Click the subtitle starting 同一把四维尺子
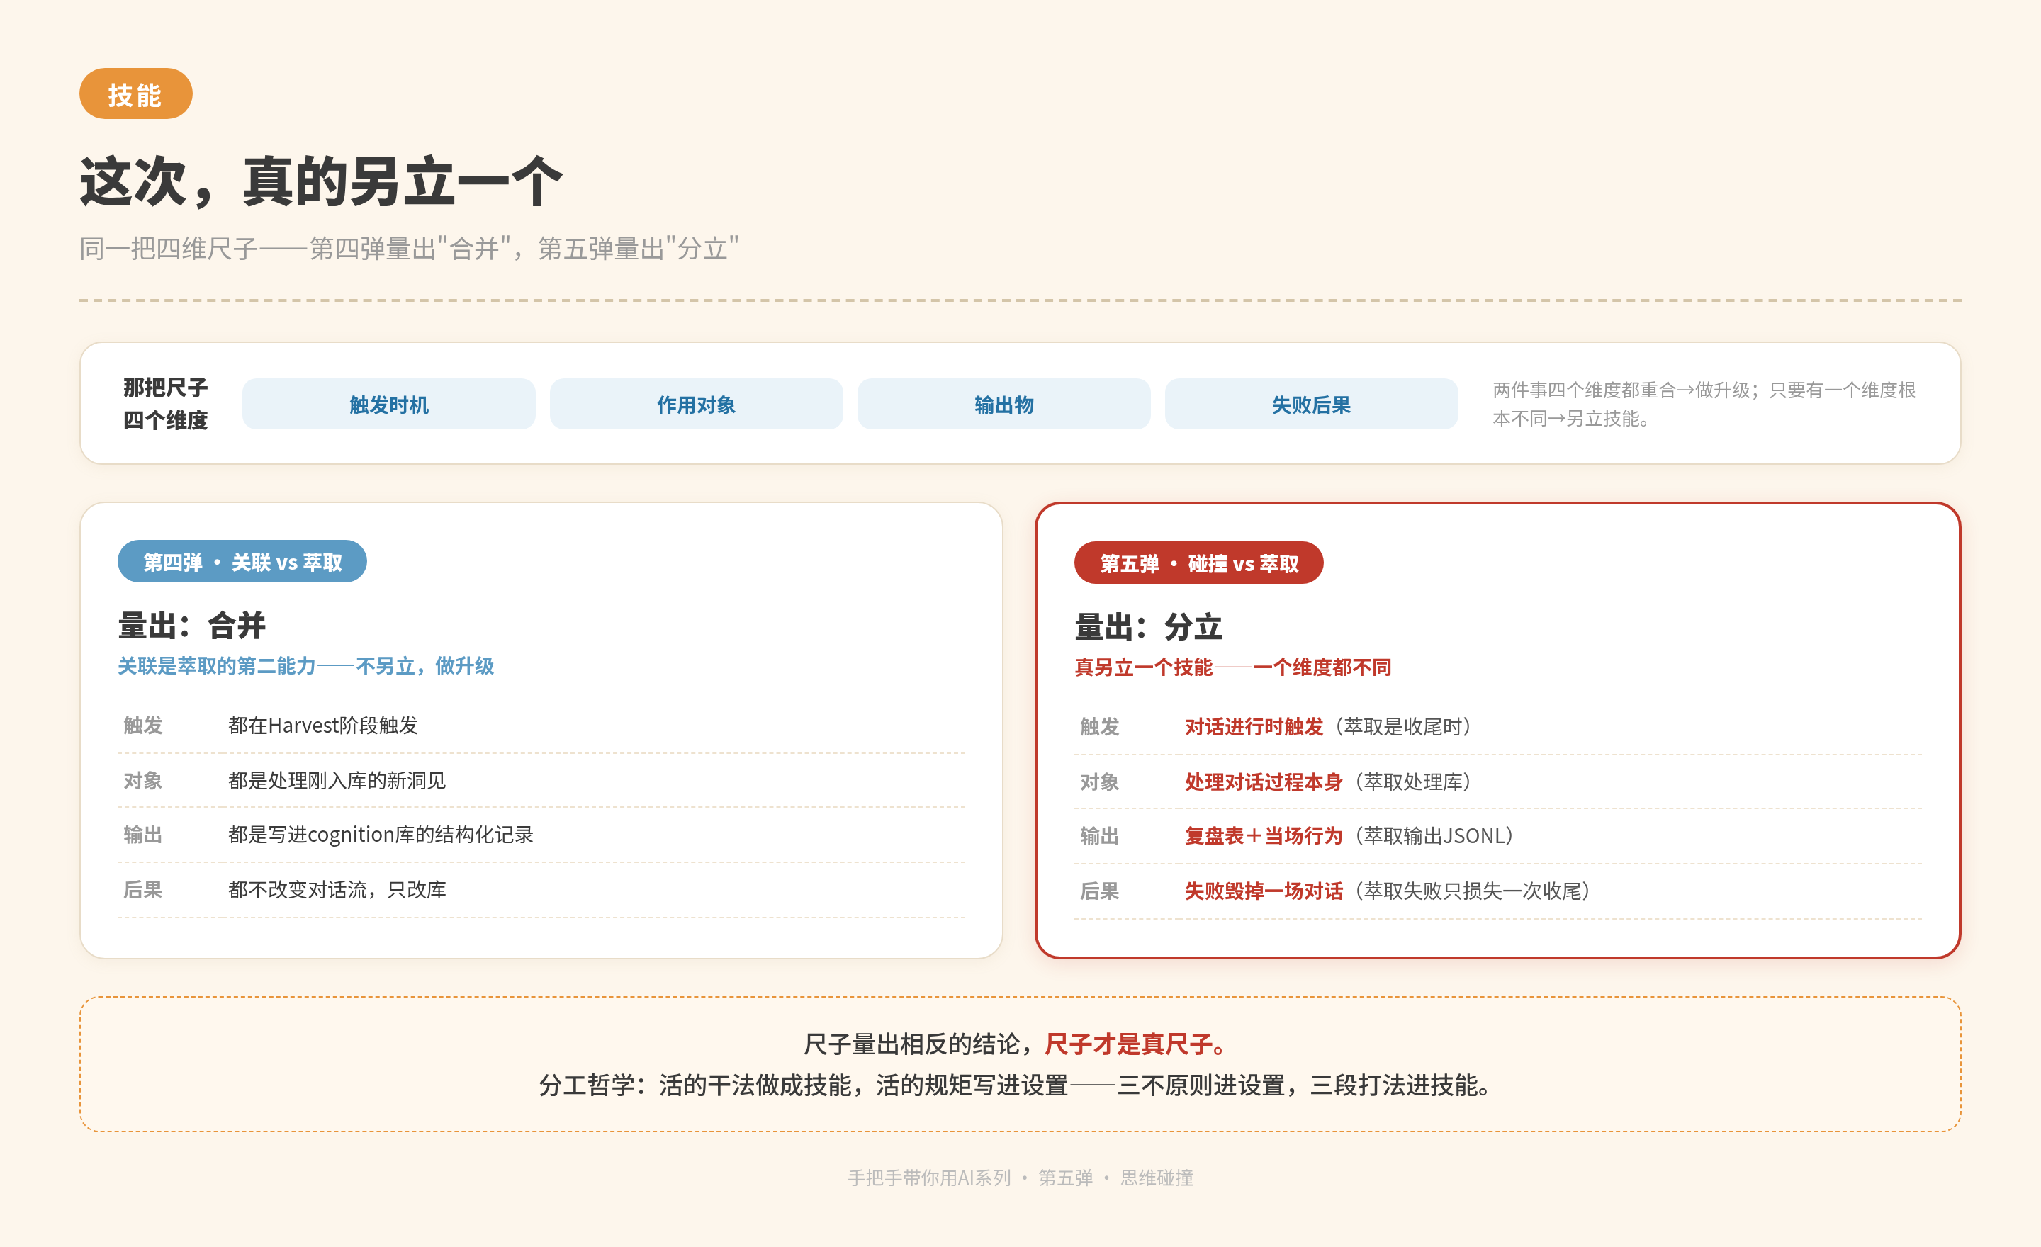The width and height of the screenshot is (2041, 1247). click(x=409, y=249)
